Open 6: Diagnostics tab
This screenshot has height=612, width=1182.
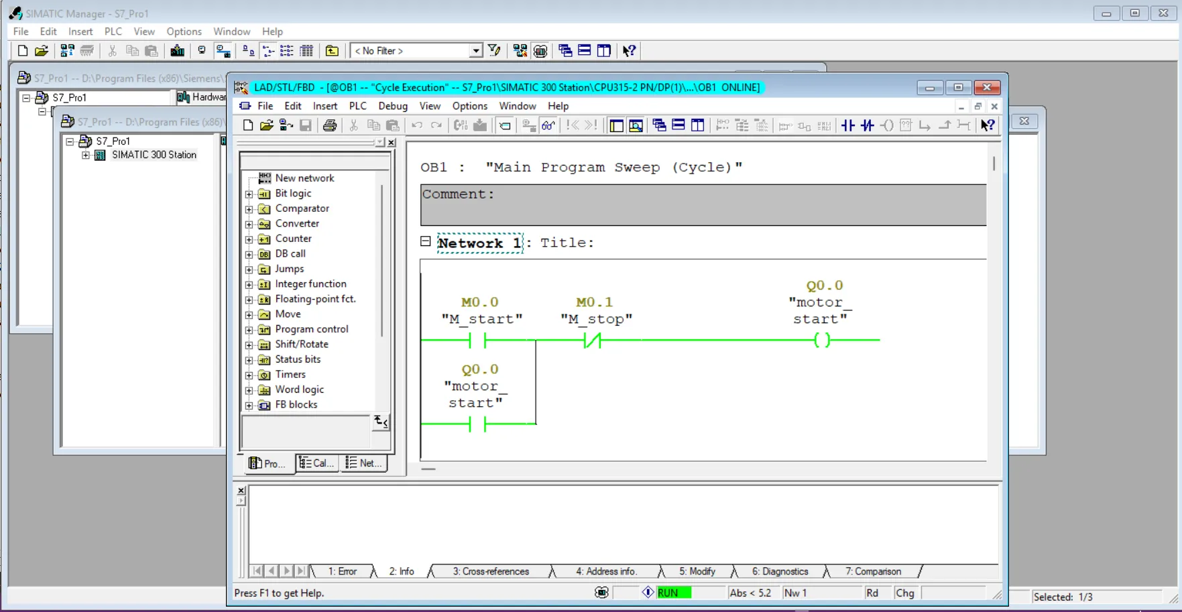[780, 571]
